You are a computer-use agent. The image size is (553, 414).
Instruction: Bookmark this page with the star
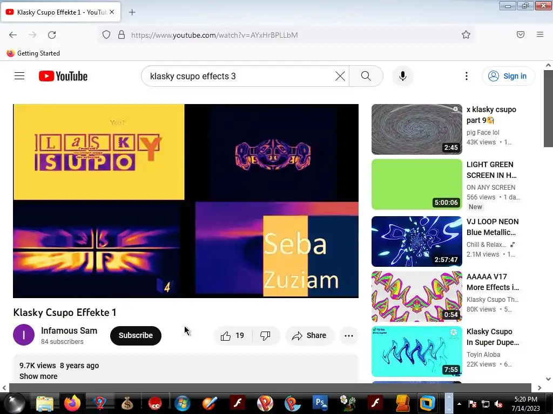[x=466, y=35]
